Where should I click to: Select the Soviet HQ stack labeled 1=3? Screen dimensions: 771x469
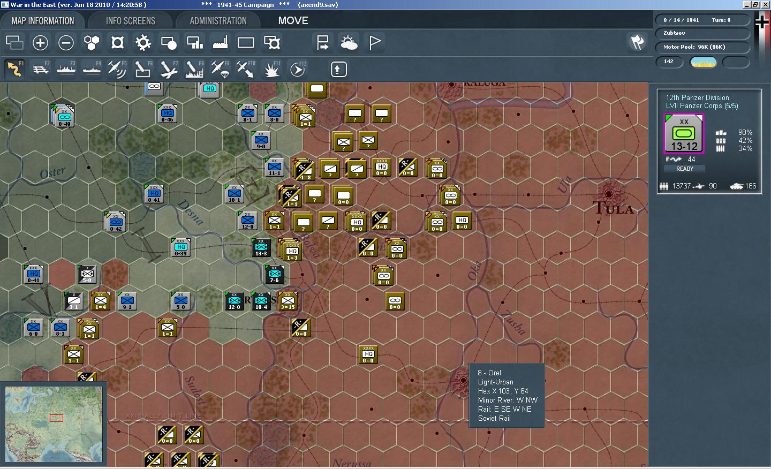pyautogui.click(x=291, y=250)
